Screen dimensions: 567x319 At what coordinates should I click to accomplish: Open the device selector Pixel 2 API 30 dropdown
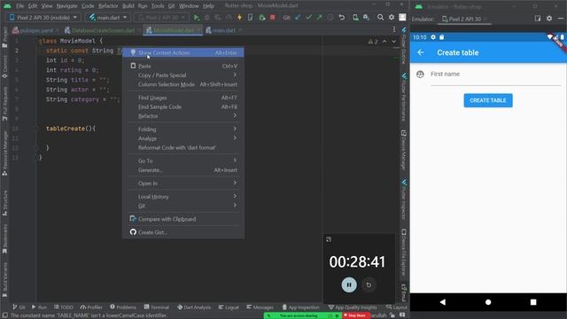point(43,18)
